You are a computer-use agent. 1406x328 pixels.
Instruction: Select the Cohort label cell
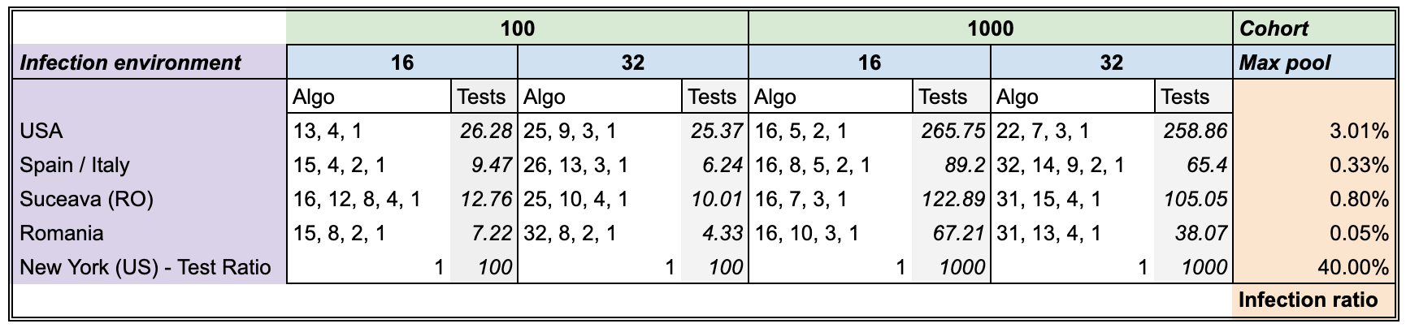click(1313, 28)
